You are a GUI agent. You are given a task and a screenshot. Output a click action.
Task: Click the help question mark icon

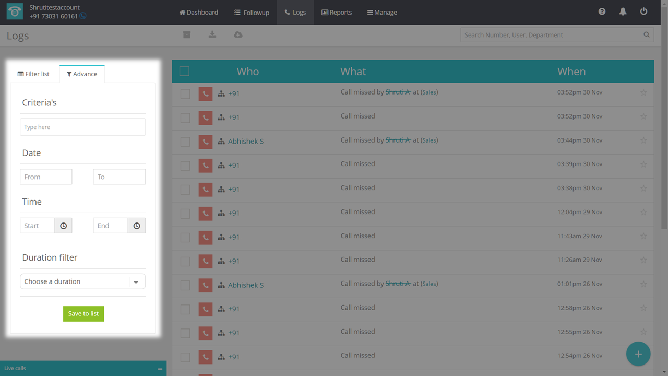click(602, 11)
